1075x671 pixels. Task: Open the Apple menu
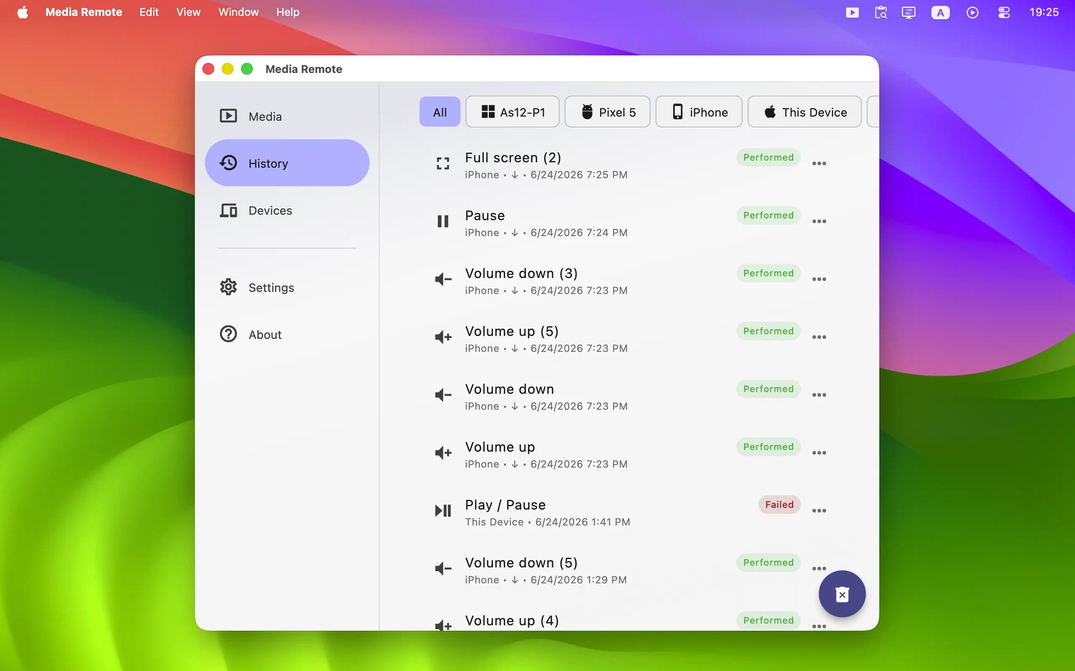click(x=23, y=12)
